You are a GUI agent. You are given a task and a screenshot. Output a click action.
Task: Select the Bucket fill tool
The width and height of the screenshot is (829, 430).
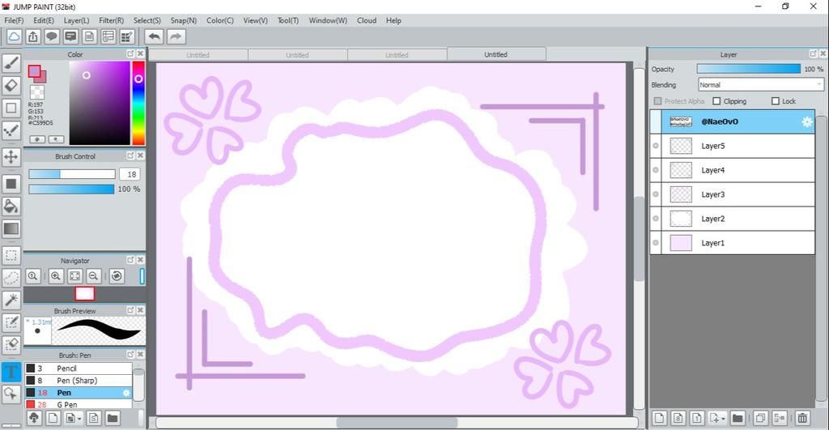(x=11, y=206)
